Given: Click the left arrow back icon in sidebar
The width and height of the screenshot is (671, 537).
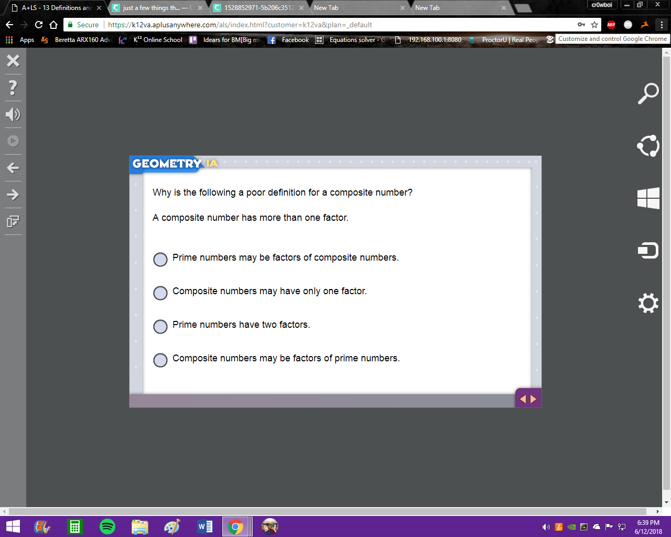Looking at the screenshot, I should 13,168.
